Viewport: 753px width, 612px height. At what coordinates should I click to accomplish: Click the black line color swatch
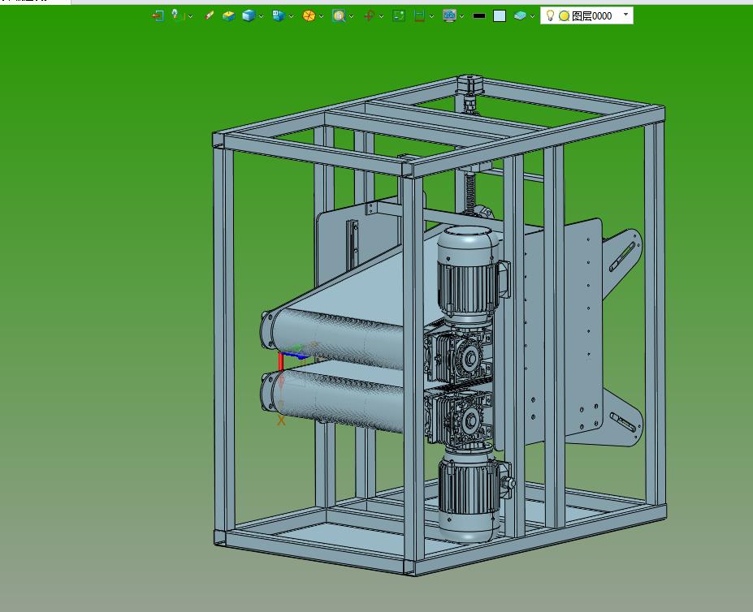tap(479, 16)
